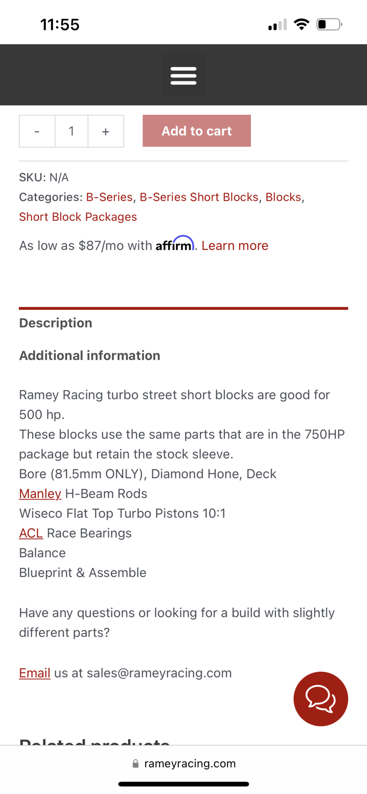Click Learn more about Affirm financing
This screenshot has width=367, height=794.
pos(235,246)
